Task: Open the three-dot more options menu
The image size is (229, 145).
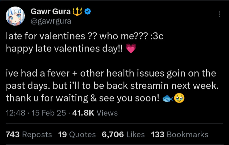Action: tap(219, 15)
